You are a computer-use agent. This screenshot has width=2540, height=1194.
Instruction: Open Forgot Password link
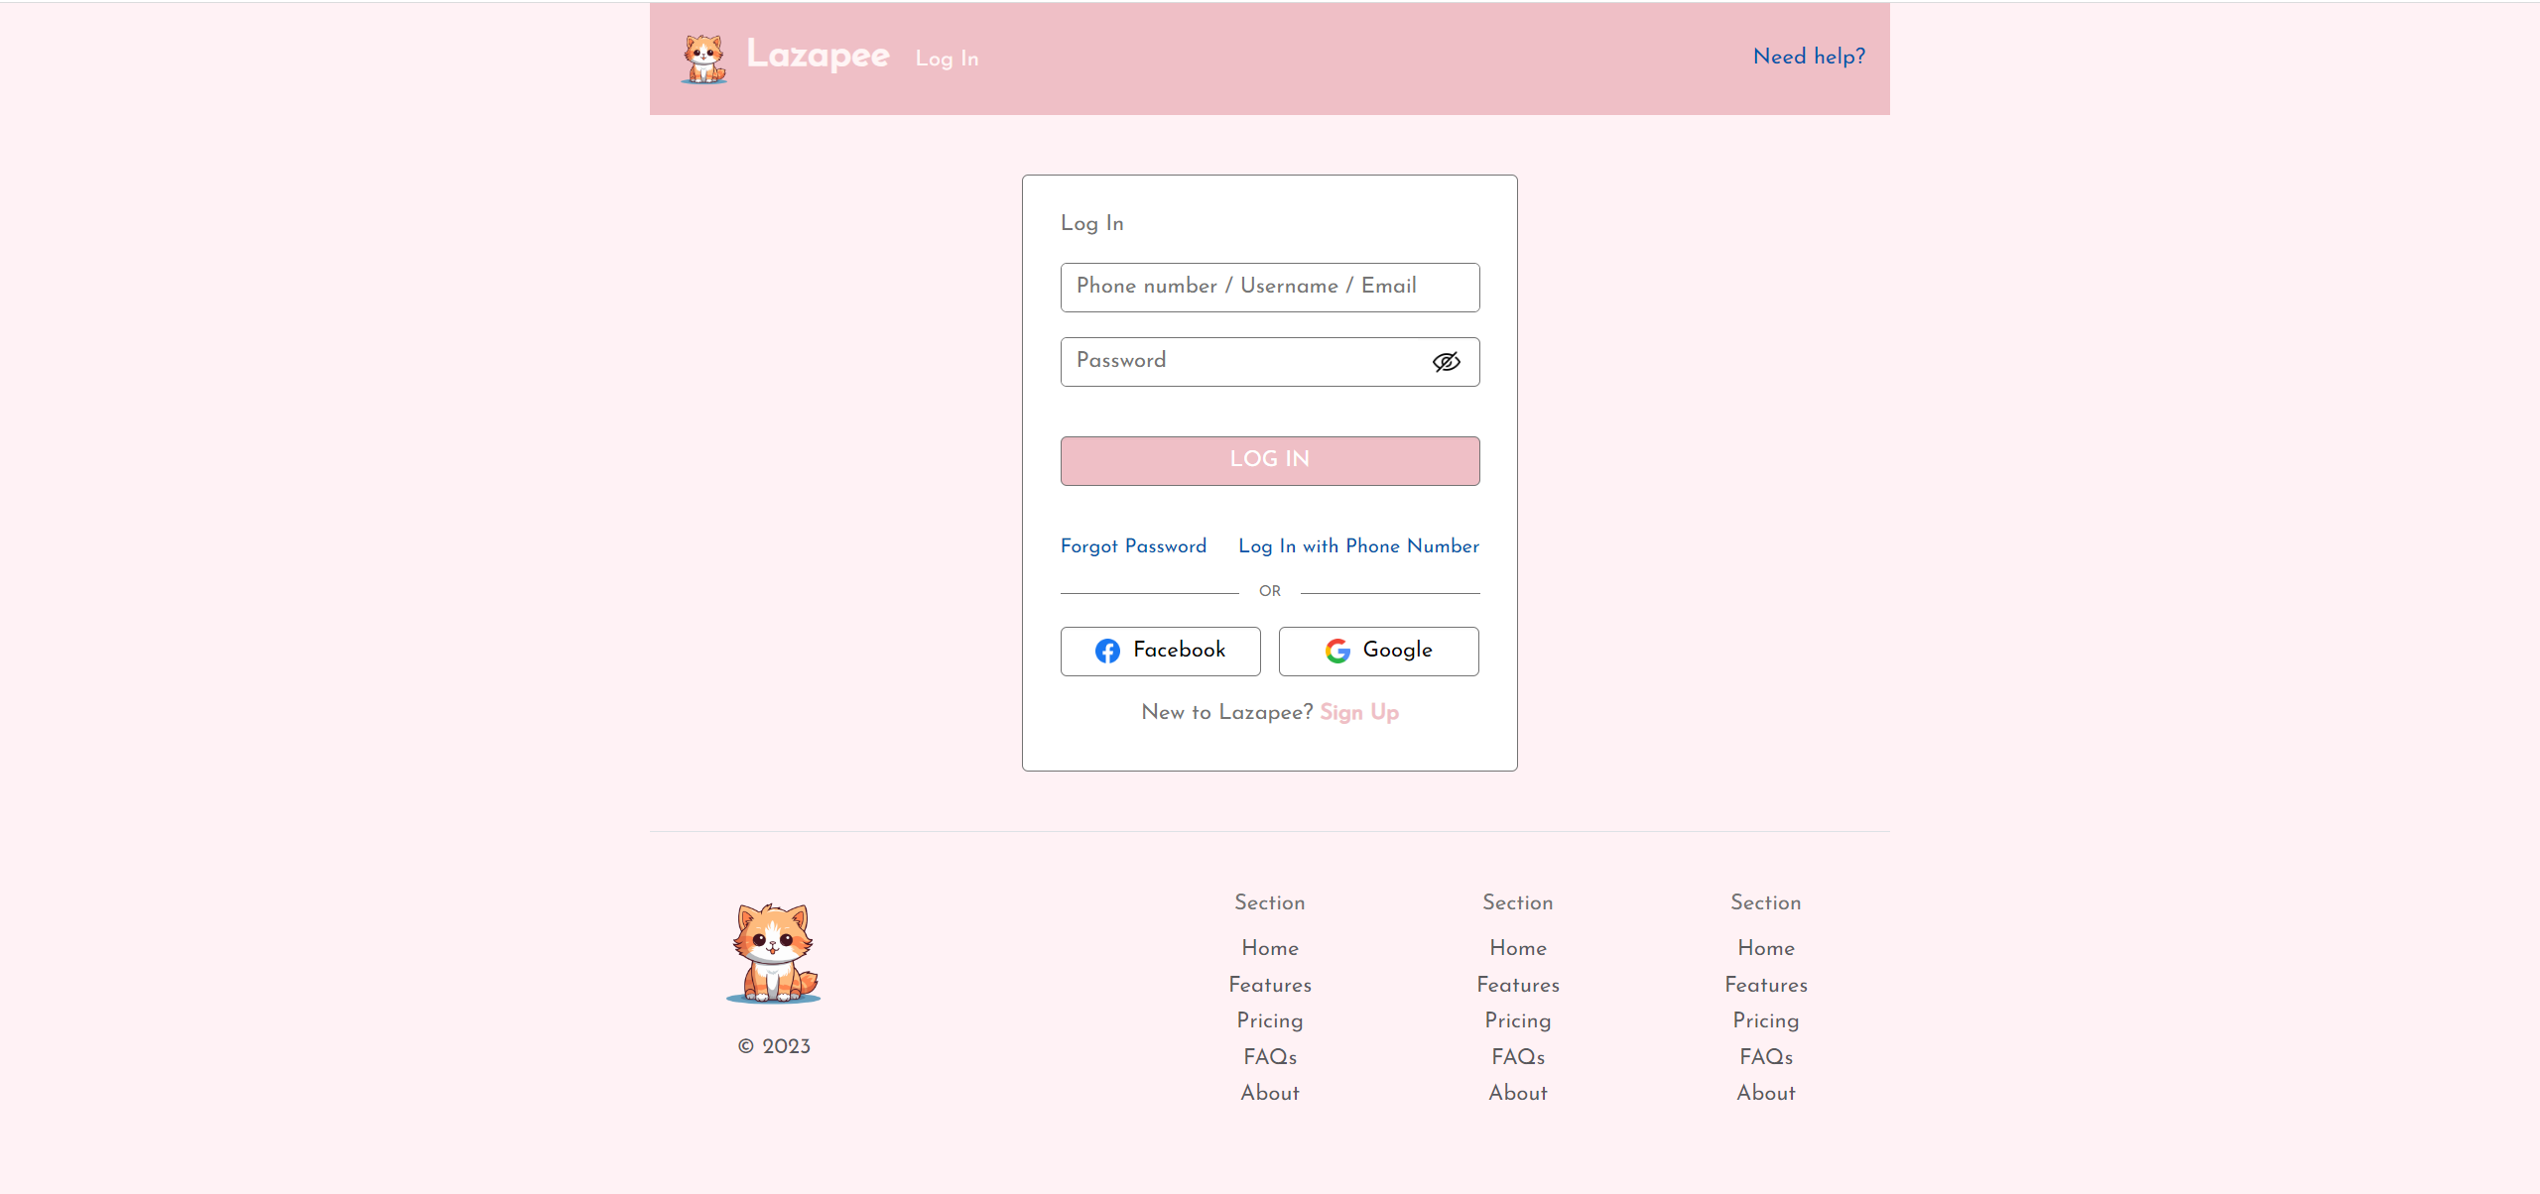1133,546
